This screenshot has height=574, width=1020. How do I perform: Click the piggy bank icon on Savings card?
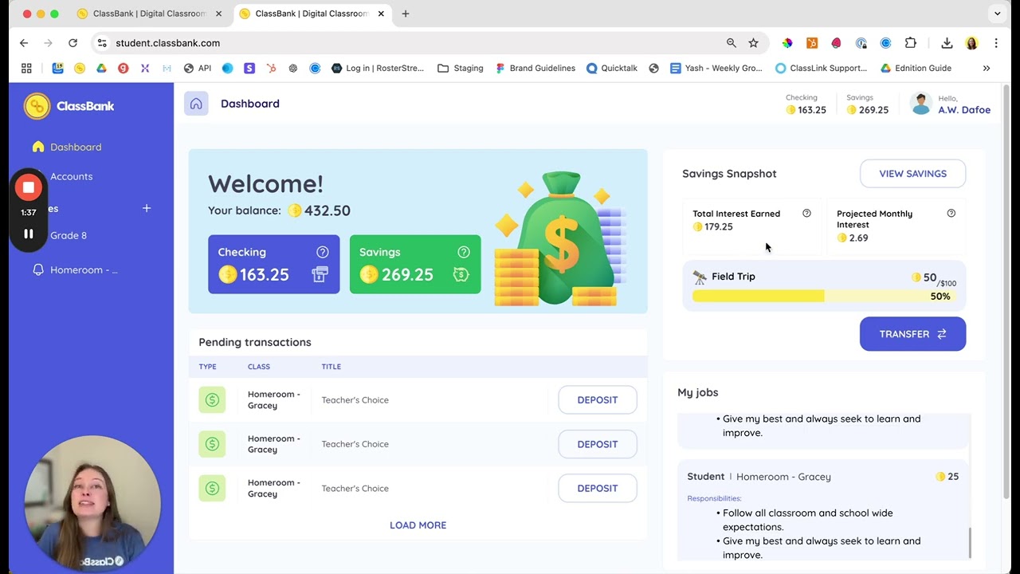(461, 275)
